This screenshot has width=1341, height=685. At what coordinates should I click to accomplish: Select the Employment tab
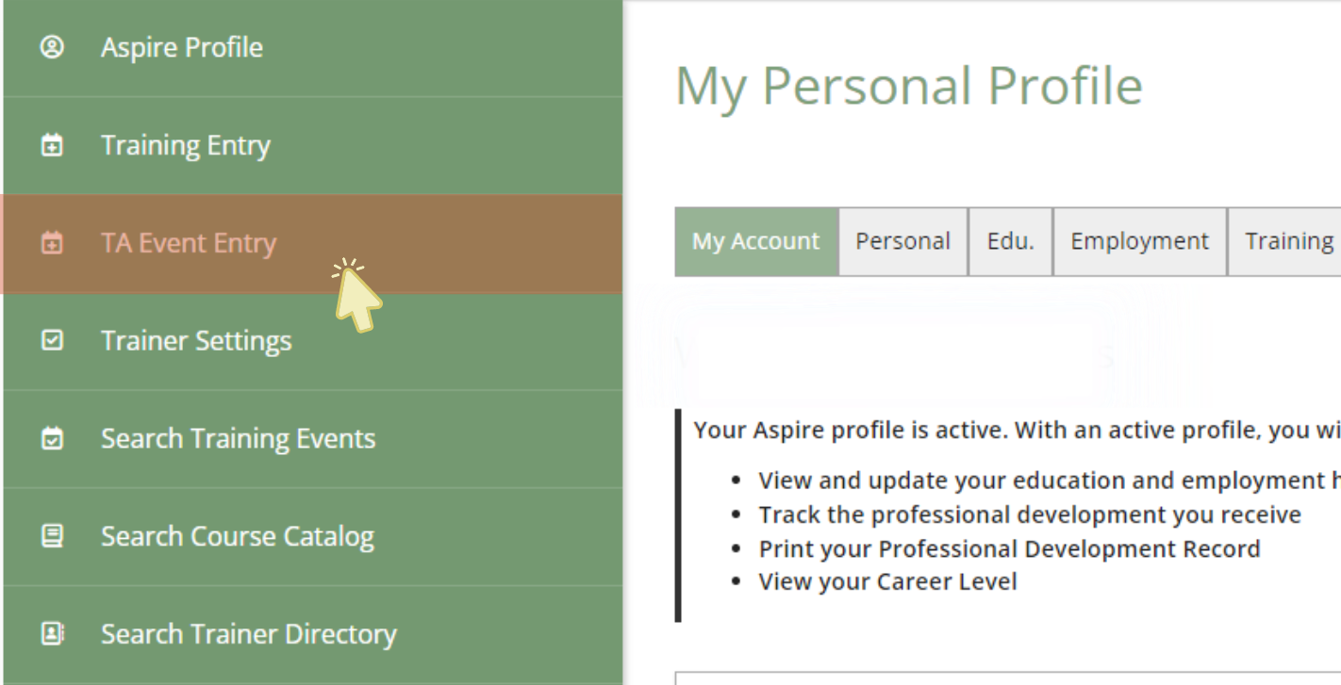click(x=1139, y=241)
